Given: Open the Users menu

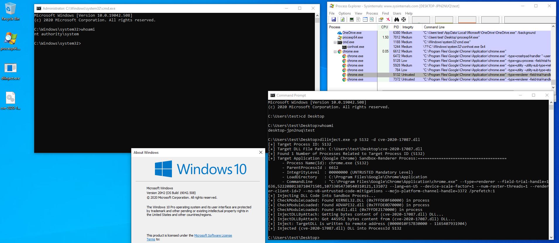Looking at the screenshot, I should [x=397, y=13].
